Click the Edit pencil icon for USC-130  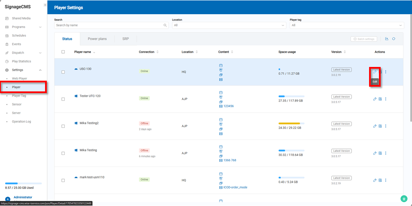pyautogui.click(x=375, y=72)
